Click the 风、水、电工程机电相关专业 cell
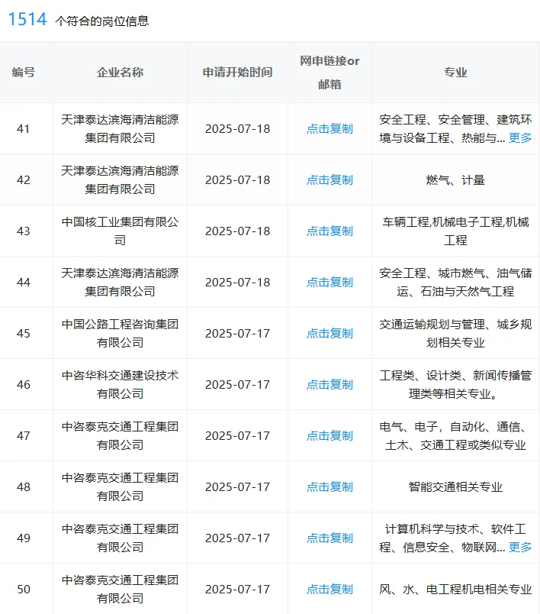 pyautogui.click(x=455, y=590)
